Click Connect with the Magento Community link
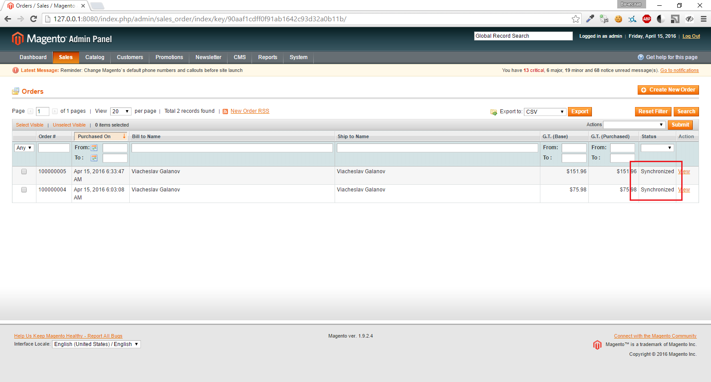The image size is (711, 382). coord(655,336)
